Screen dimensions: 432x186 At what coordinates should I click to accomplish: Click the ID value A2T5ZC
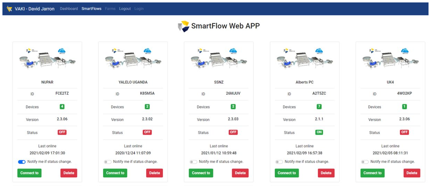click(x=319, y=93)
